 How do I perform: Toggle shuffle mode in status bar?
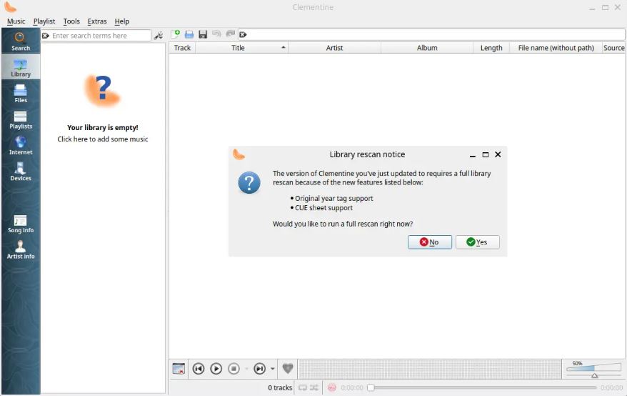pos(314,387)
